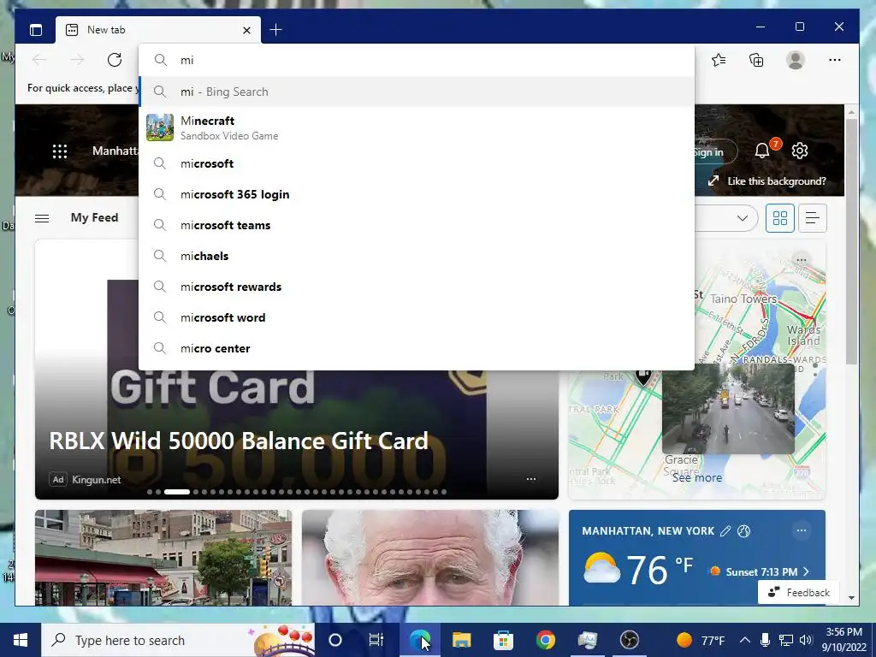Open the volume control in the tray
Image resolution: width=876 pixels, height=657 pixels.
[805, 640]
